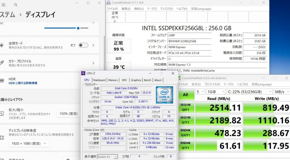290x160 pixels.
Task: Toggle the 夜間モード switch on
Action: (x=83, y=45)
